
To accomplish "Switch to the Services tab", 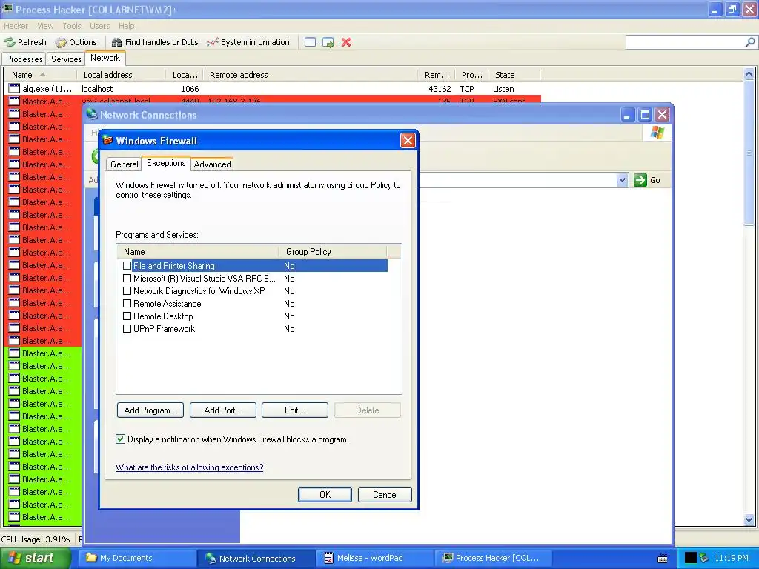I will pyautogui.click(x=66, y=59).
